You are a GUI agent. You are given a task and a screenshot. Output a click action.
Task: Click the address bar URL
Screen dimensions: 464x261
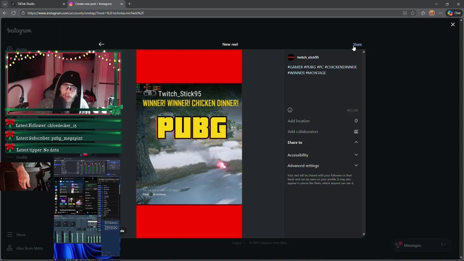click(x=86, y=13)
